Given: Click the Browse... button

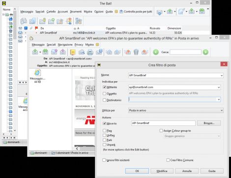Looking at the screenshot, I should click(x=209, y=123).
